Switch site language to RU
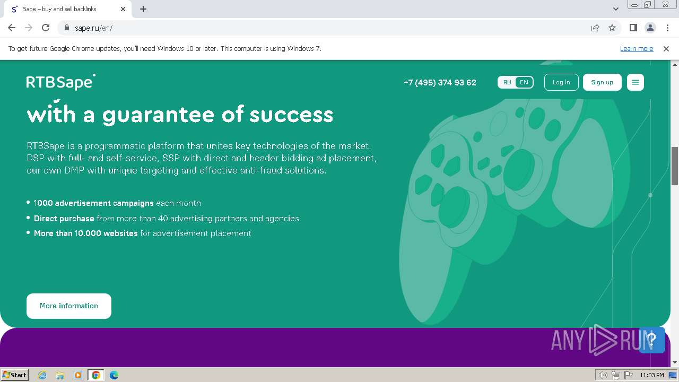Image resolution: width=679 pixels, height=382 pixels. (x=507, y=82)
